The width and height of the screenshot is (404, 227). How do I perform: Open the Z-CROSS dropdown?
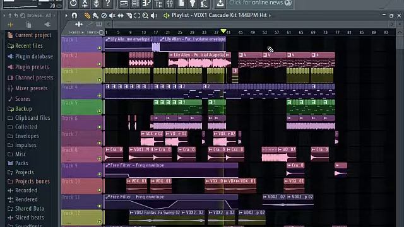(76, 32)
